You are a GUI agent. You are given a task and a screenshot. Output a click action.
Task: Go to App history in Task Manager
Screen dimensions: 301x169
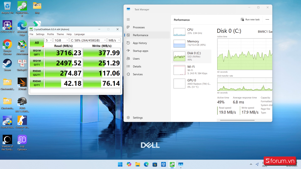click(x=147, y=43)
